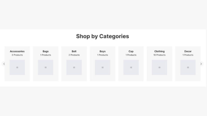Open the Boys category title

(x=102, y=51)
